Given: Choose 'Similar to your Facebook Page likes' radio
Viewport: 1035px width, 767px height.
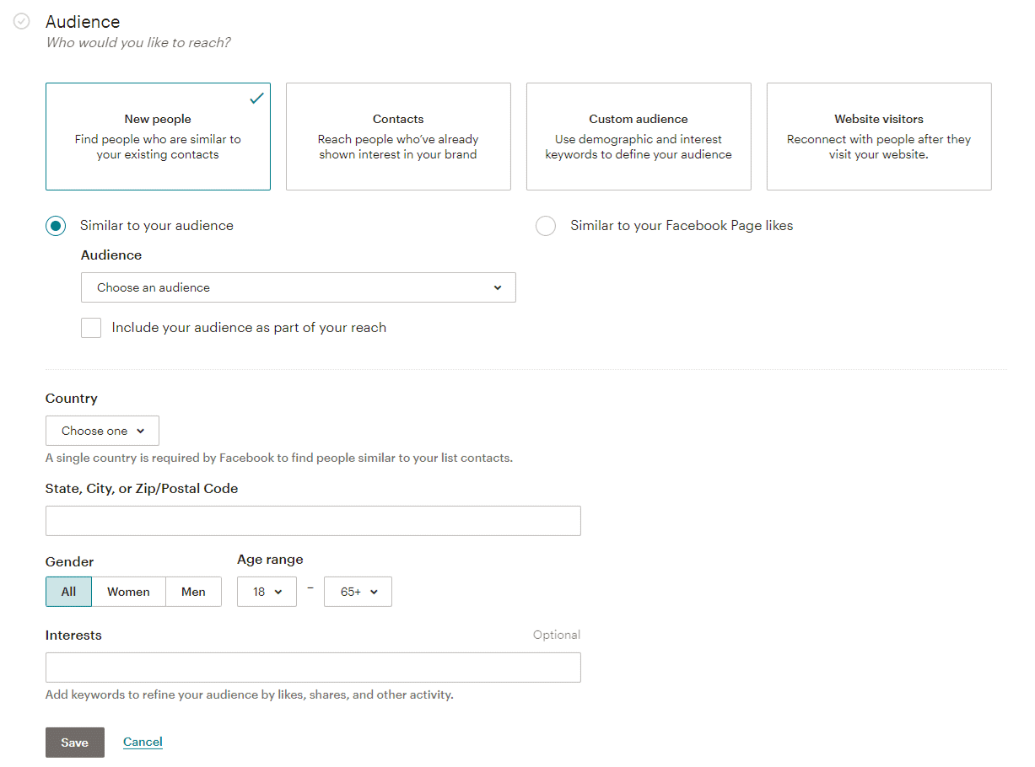Looking at the screenshot, I should 546,226.
